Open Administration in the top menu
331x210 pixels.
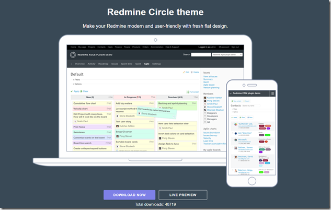[x=157, y=47]
